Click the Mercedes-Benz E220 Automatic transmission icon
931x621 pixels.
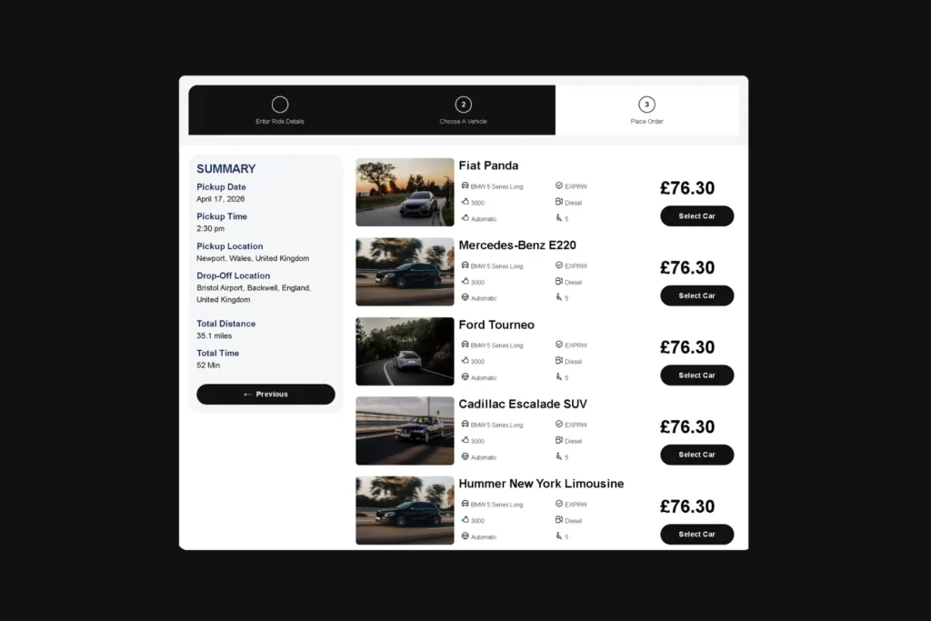click(465, 297)
